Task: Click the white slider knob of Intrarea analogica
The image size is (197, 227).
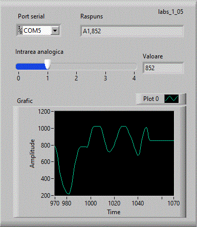Action: (48, 65)
